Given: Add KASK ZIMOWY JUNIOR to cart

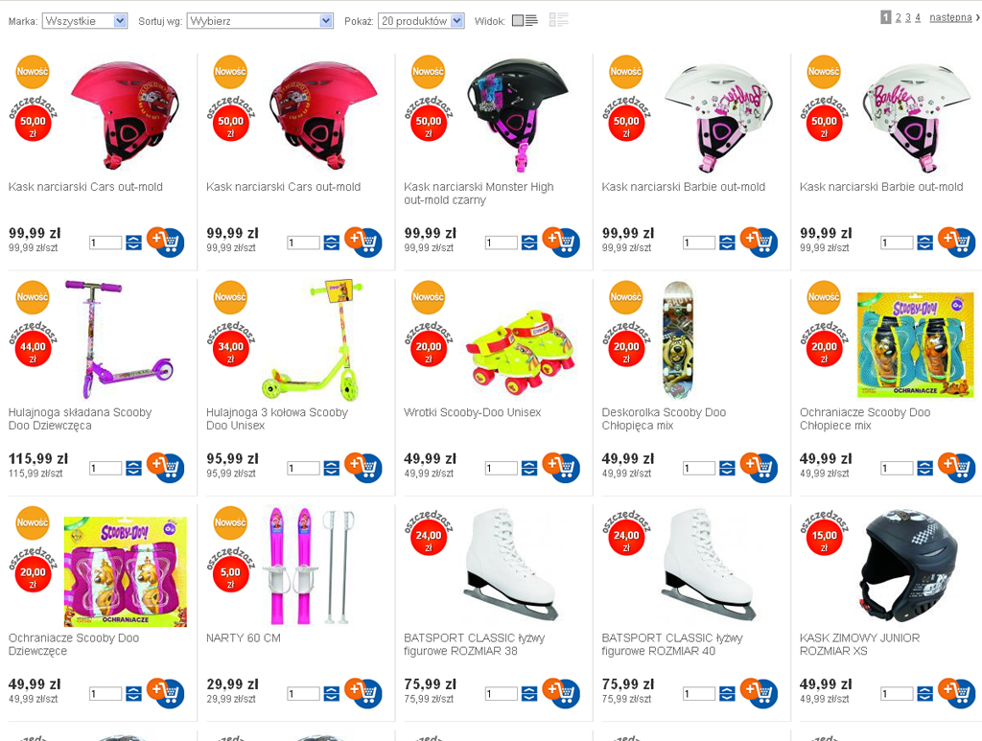Looking at the screenshot, I should (x=957, y=693).
